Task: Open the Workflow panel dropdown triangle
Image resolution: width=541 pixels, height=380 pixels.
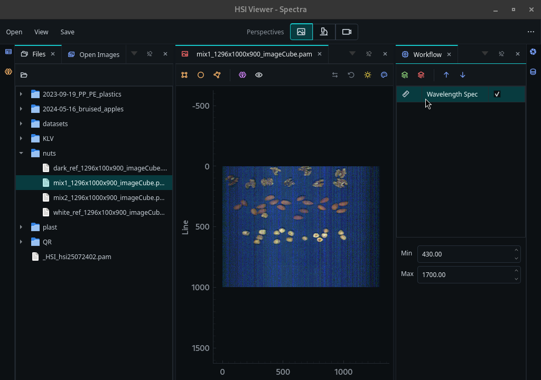Action: coord(485,53)
